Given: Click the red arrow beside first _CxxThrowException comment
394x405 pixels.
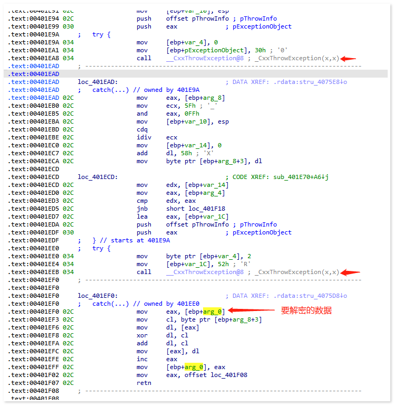Looking at the screenshot, I should click(349, 59).
